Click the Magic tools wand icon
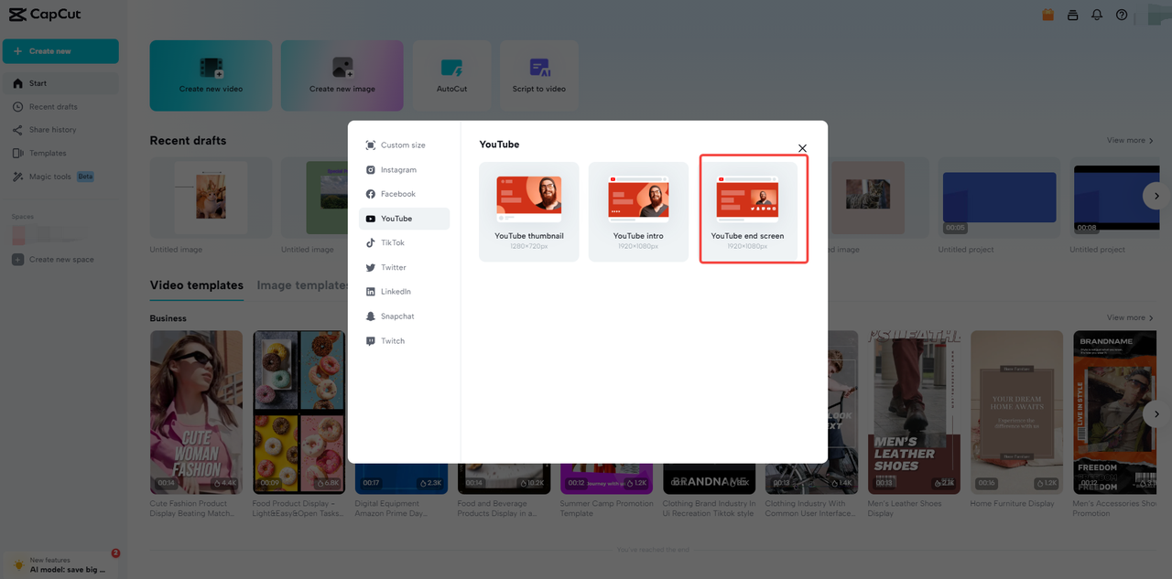The image size is (1172, 579). 18,177
